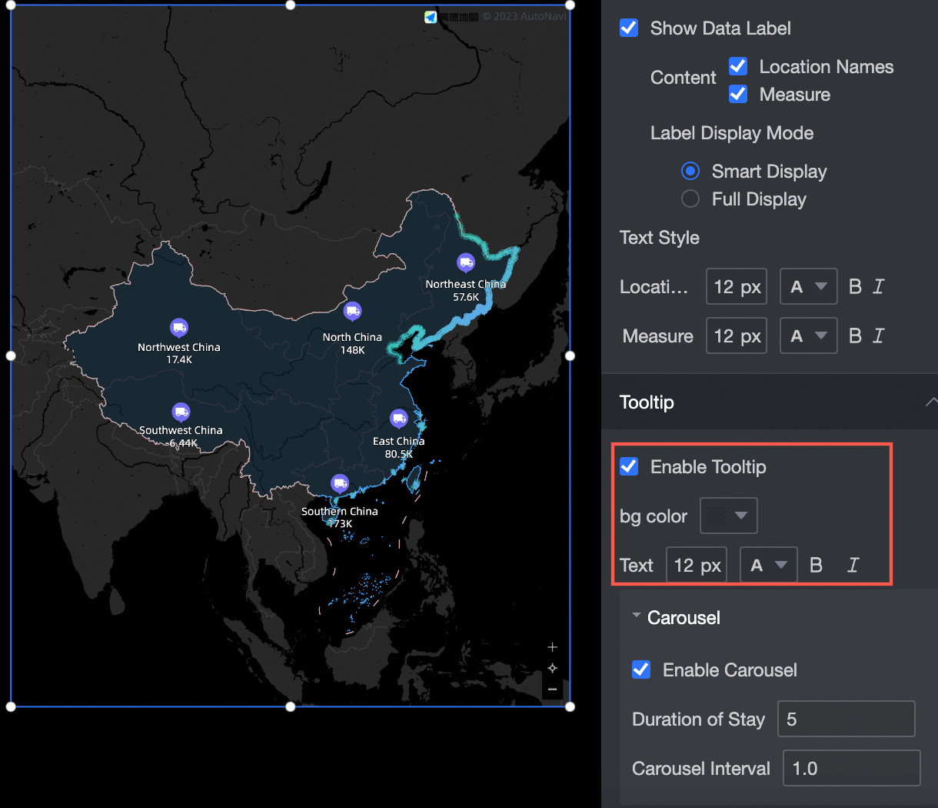Open the Measure color dropdown
Screen dimensions: 938x808
[x=808, y=336]
